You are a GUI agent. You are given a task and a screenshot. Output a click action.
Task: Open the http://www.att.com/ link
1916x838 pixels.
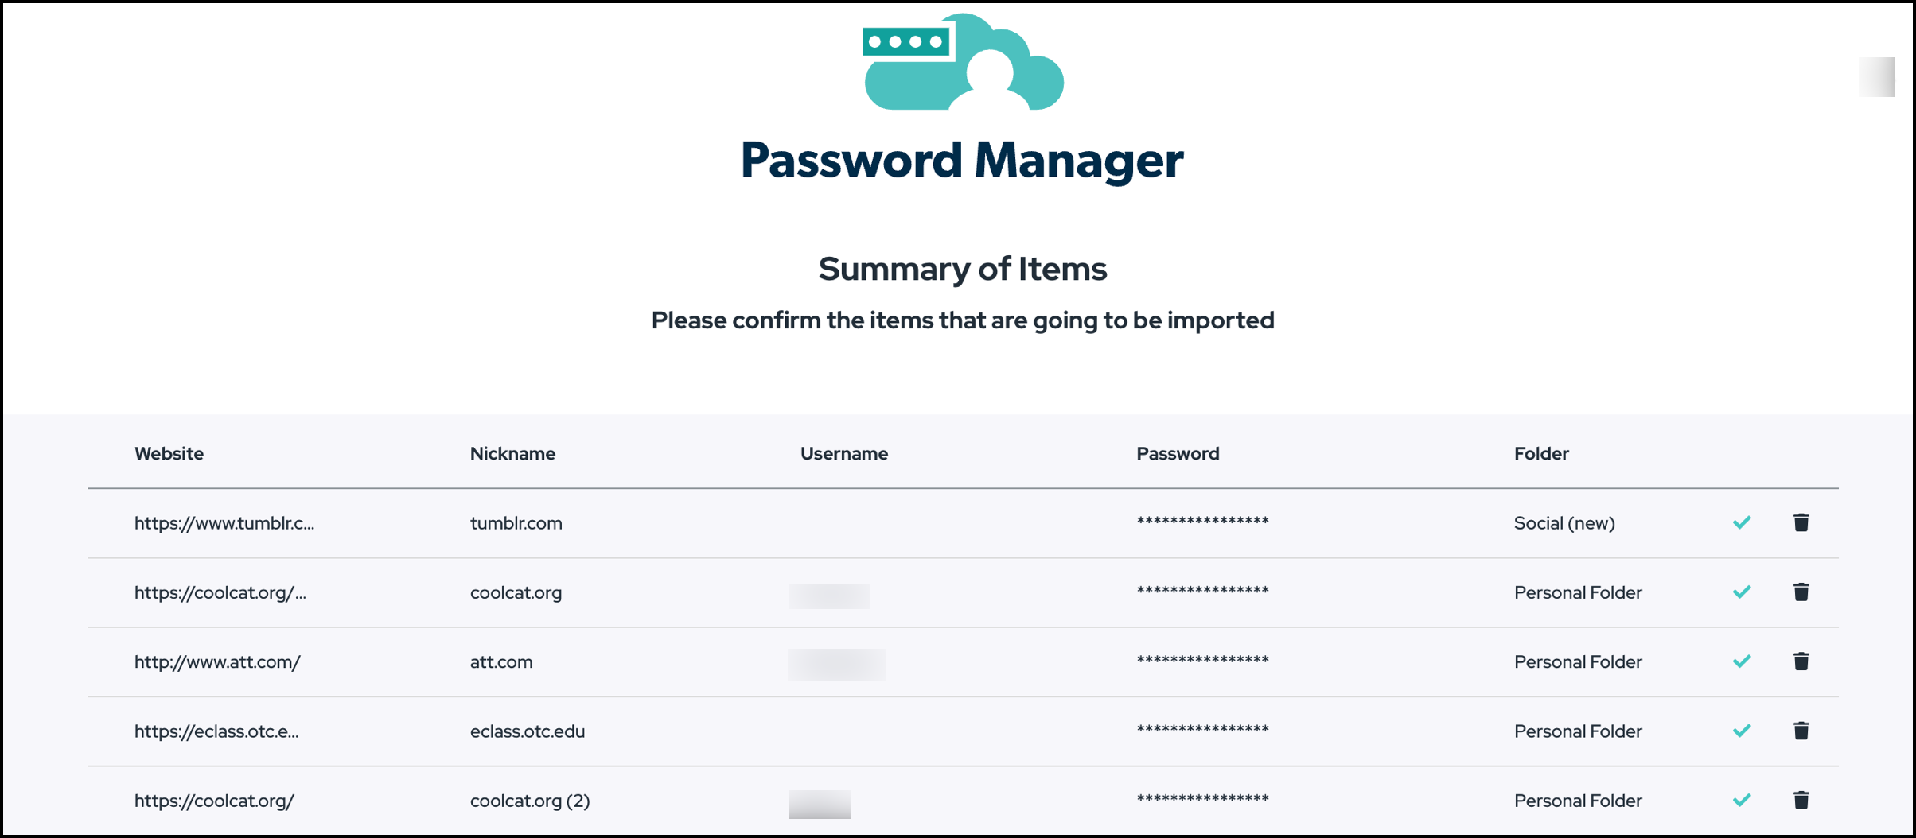tap(216, 661)
